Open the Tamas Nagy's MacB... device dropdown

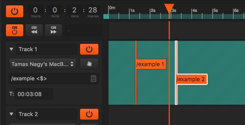click(x=43, y=64)
